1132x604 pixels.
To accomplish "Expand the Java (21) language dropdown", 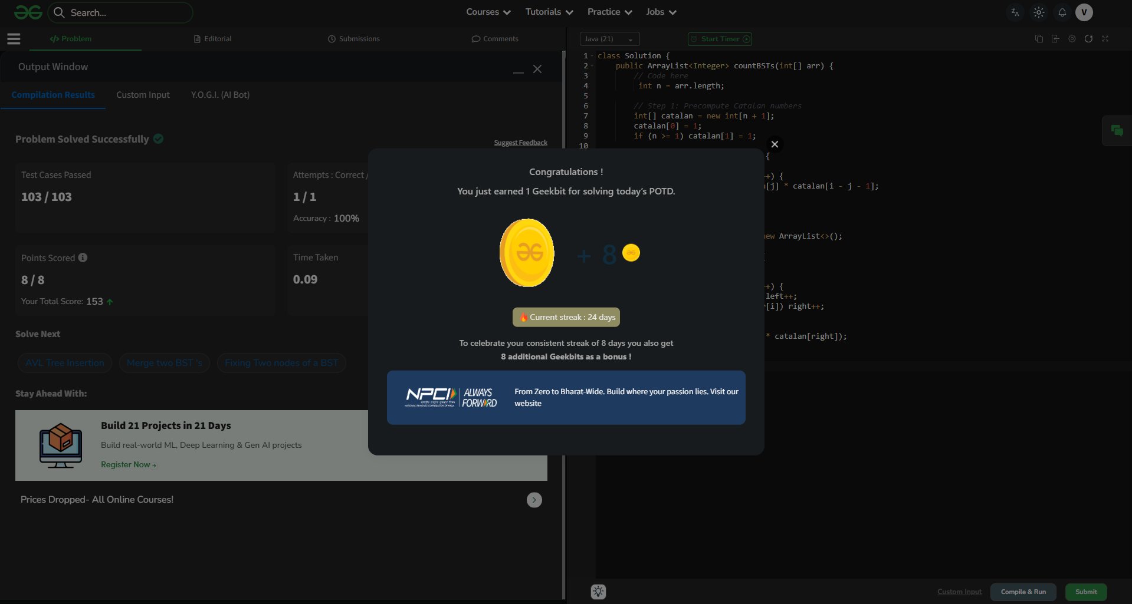I will (609, 39).
